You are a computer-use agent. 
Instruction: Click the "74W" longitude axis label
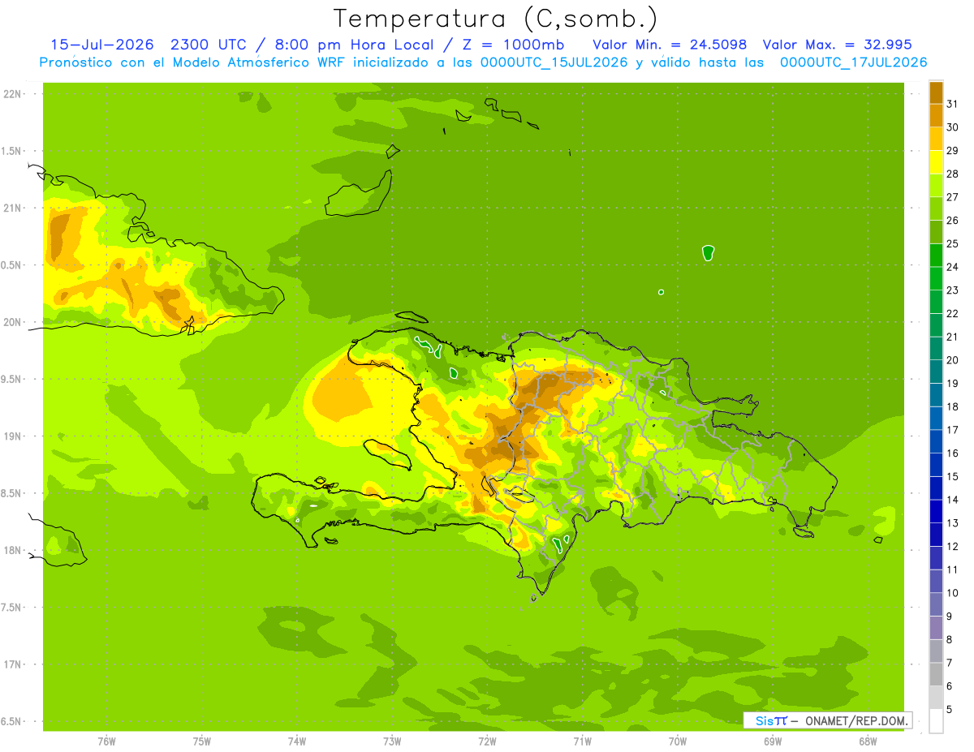[x=297, y=741]
